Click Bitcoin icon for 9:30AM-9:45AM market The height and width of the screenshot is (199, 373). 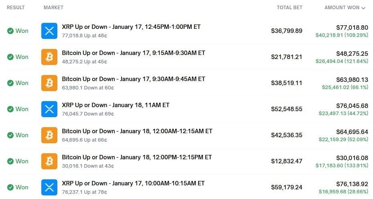coord(49,83)
